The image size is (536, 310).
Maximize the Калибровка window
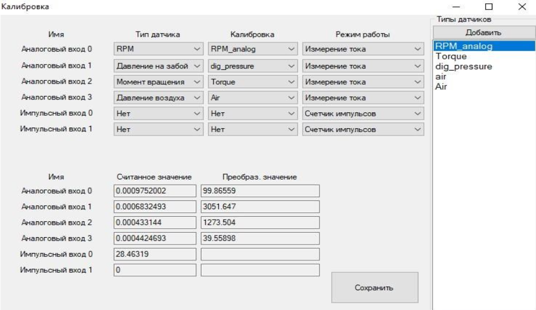click(x=489, y=7)
